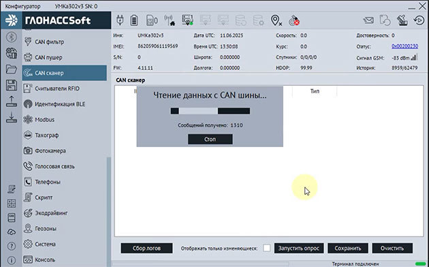429x267 pixels.
Task: Click the satellite icon with red cross
Action: (x=294, y=20)
